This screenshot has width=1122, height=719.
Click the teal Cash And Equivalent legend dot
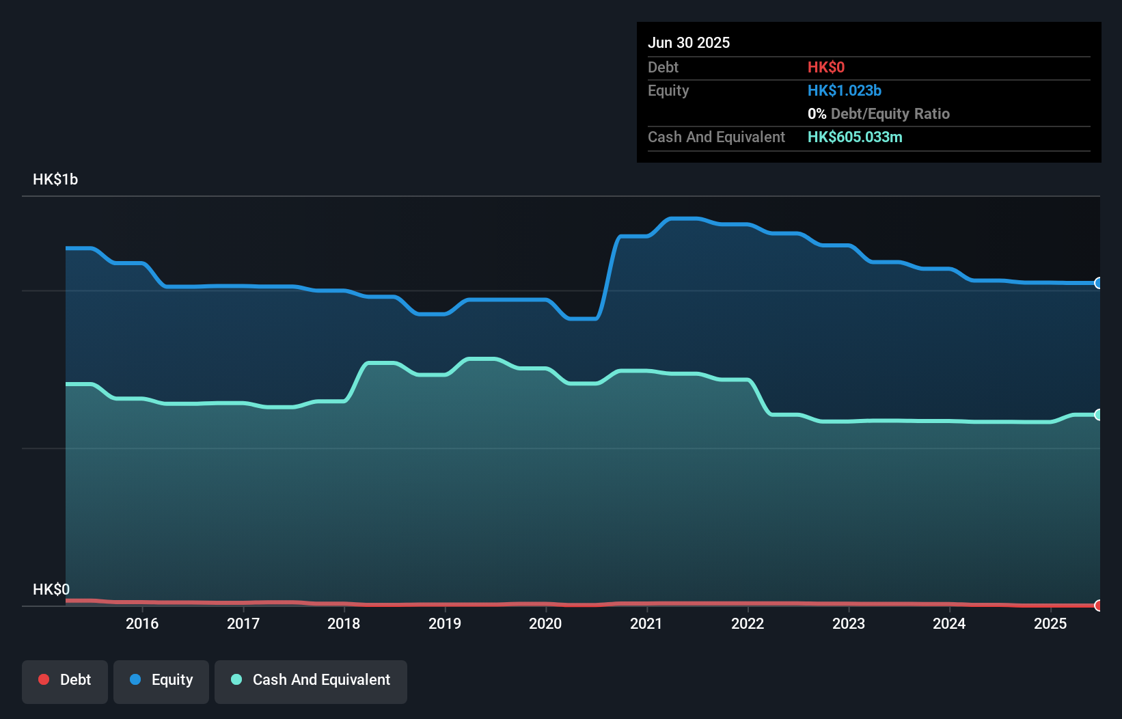236,679
